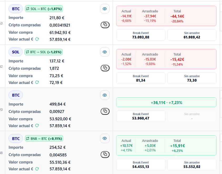
Task: Click Valor compra 61.942,93 €
Action: click(60, 33)
